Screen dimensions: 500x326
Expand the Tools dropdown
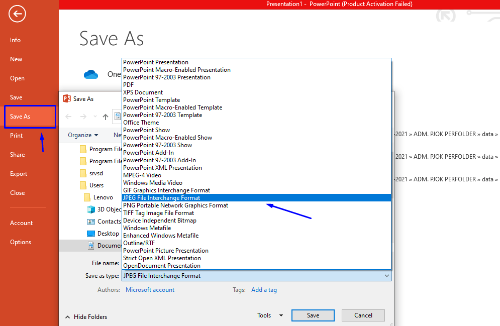point(270,315)
